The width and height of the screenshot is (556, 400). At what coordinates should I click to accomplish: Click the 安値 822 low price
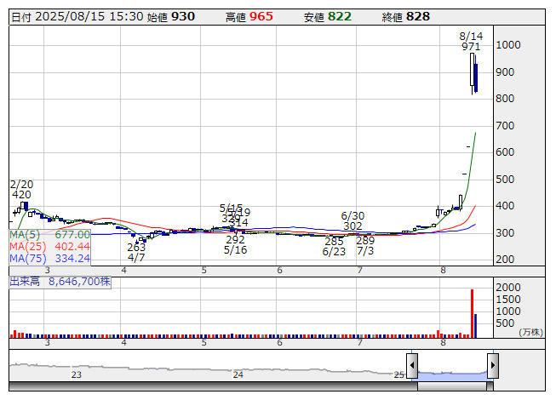tap(328, 17)
